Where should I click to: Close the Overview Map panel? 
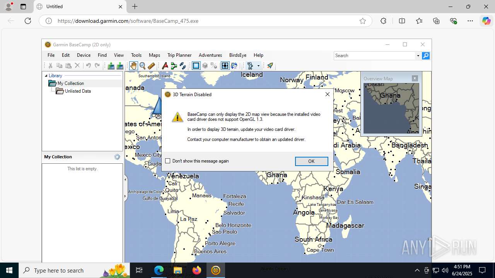[415, 78]
